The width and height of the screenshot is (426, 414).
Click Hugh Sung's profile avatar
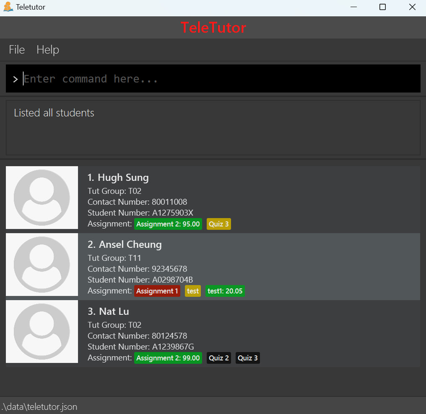[42, 198]
